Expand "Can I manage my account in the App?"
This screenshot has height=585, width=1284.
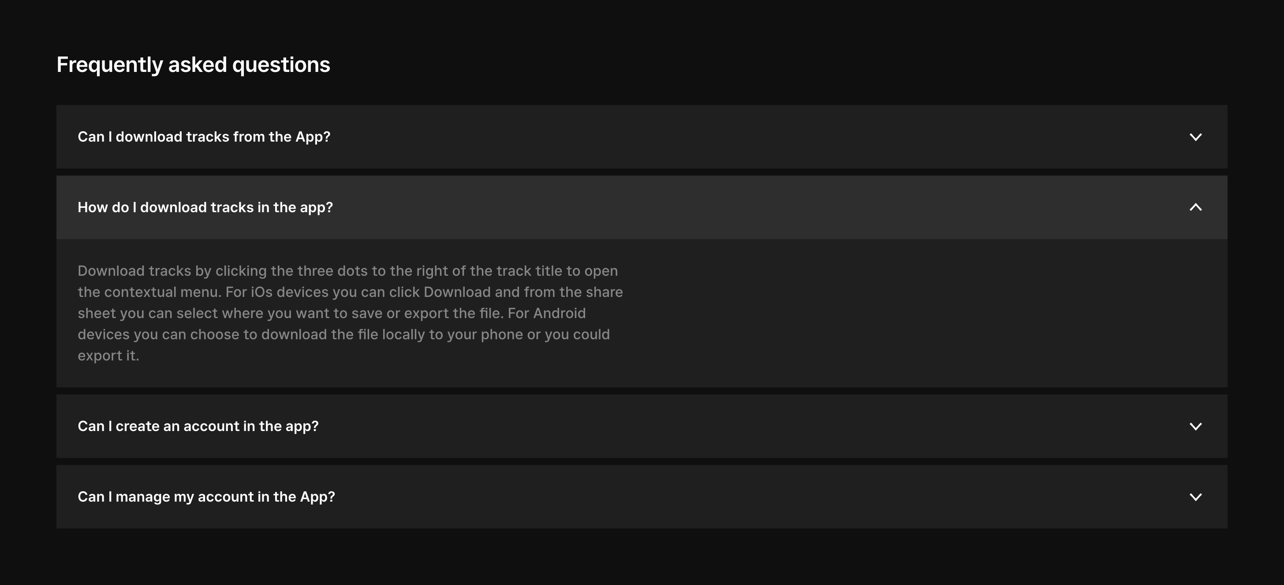(x=206, y=497)
